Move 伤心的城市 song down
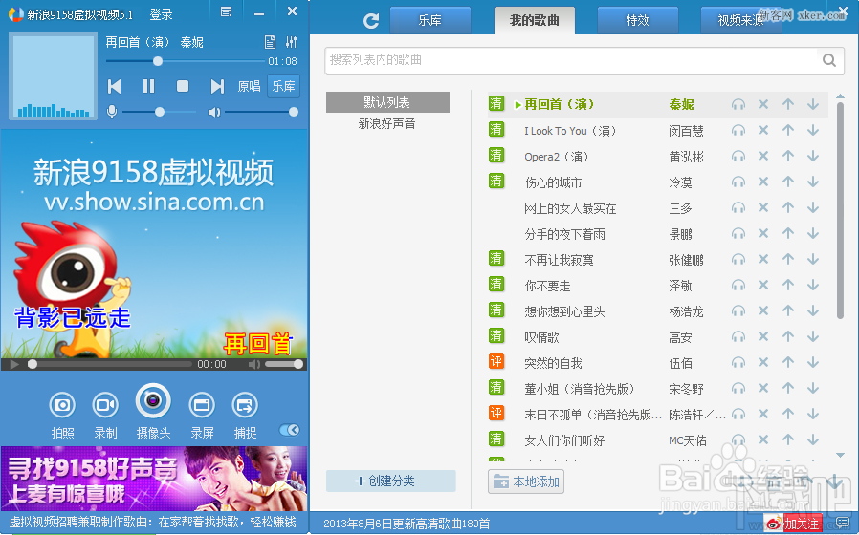 pyautogui.click(x=813, y=182)
